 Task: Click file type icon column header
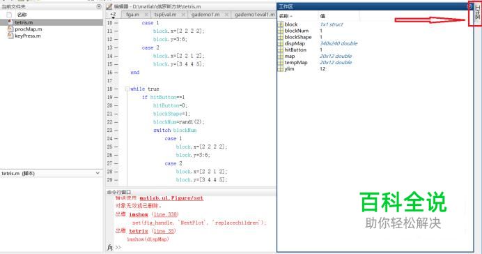(9, 15)
